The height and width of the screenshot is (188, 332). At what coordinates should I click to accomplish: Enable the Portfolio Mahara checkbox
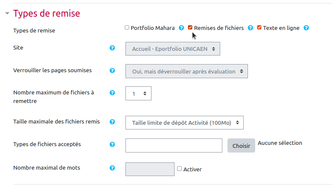(127, 28)
